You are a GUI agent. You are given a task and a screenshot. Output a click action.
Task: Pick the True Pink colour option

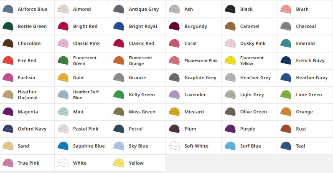click(27, 163)
